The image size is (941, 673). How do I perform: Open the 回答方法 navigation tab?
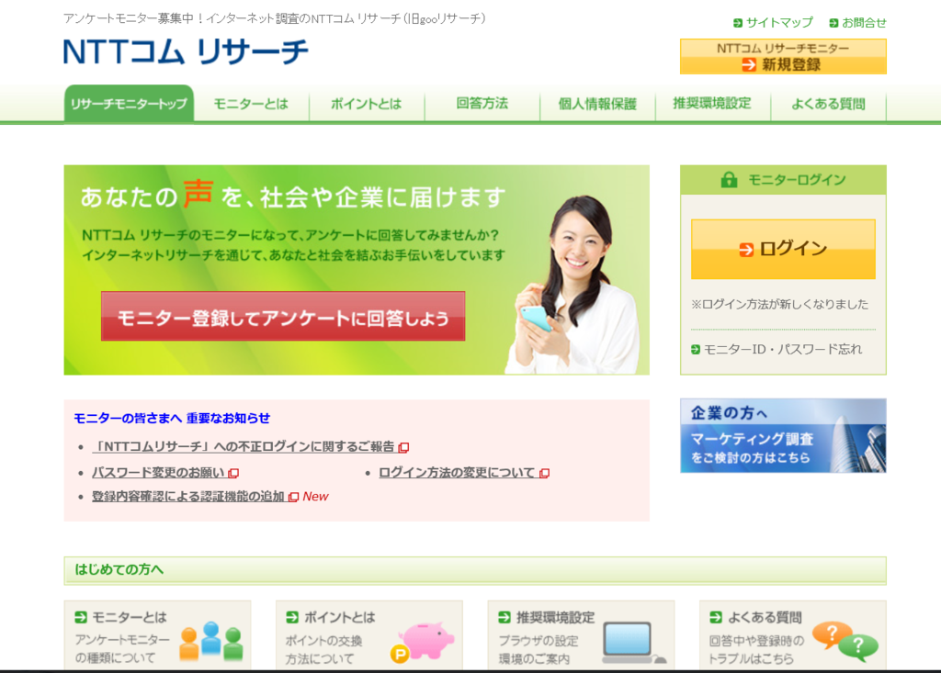click(482, 104)
